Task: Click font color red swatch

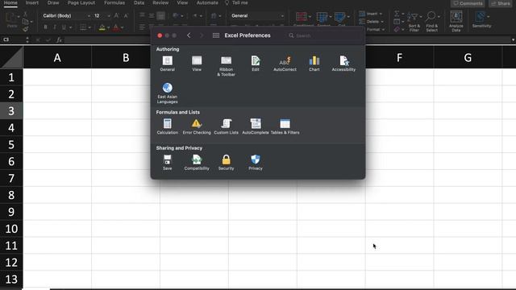Action: point(116,27)
